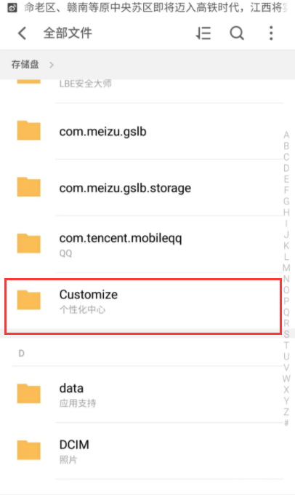This screenshot has width=295, height=495.
Task: Open com.meizu.gslb.storage folder
Action: 147,188
